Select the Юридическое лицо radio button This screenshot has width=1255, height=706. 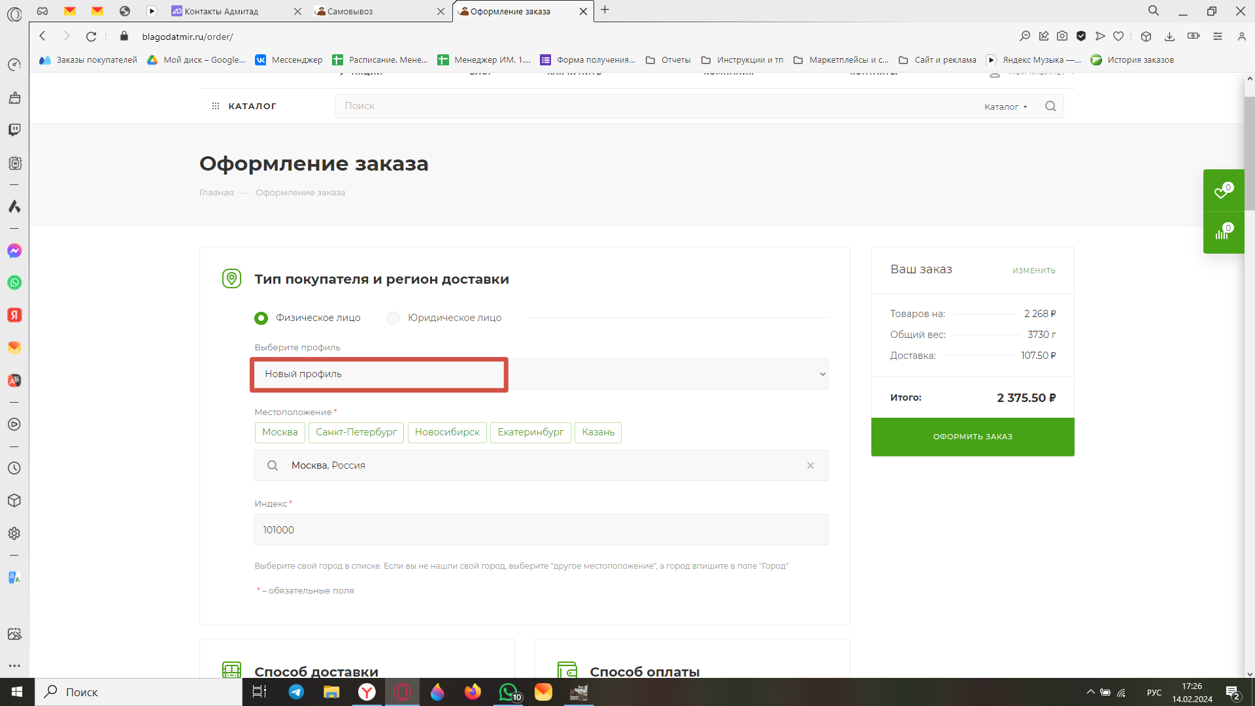pyautogui.click(x=393, y=318)
